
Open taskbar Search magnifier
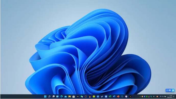tap(49, 96)
